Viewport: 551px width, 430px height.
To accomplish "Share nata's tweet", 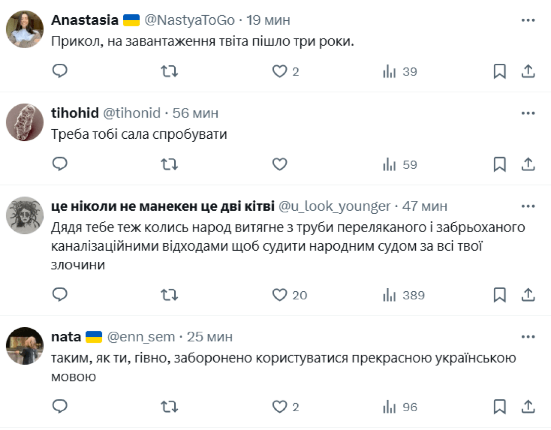I will (528, 406).
